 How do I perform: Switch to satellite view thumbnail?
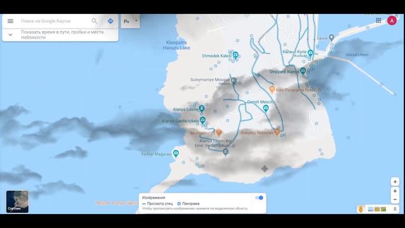[x=17, y=201]
